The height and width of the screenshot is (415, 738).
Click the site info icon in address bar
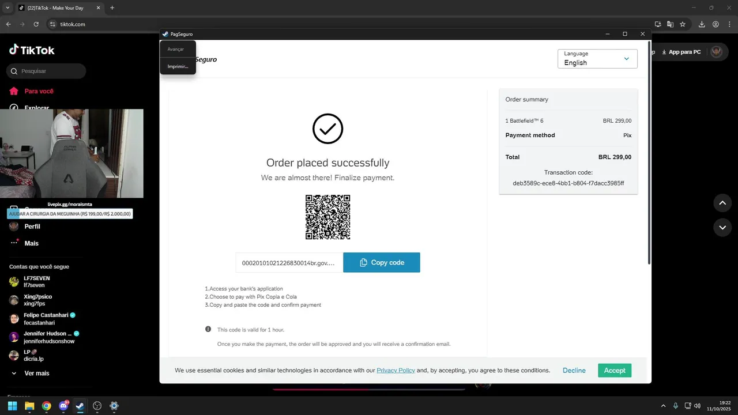point(52,24)
